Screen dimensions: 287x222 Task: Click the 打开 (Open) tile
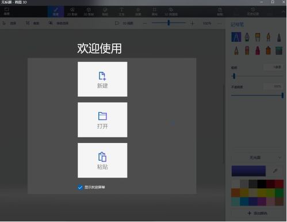point(102,120)
